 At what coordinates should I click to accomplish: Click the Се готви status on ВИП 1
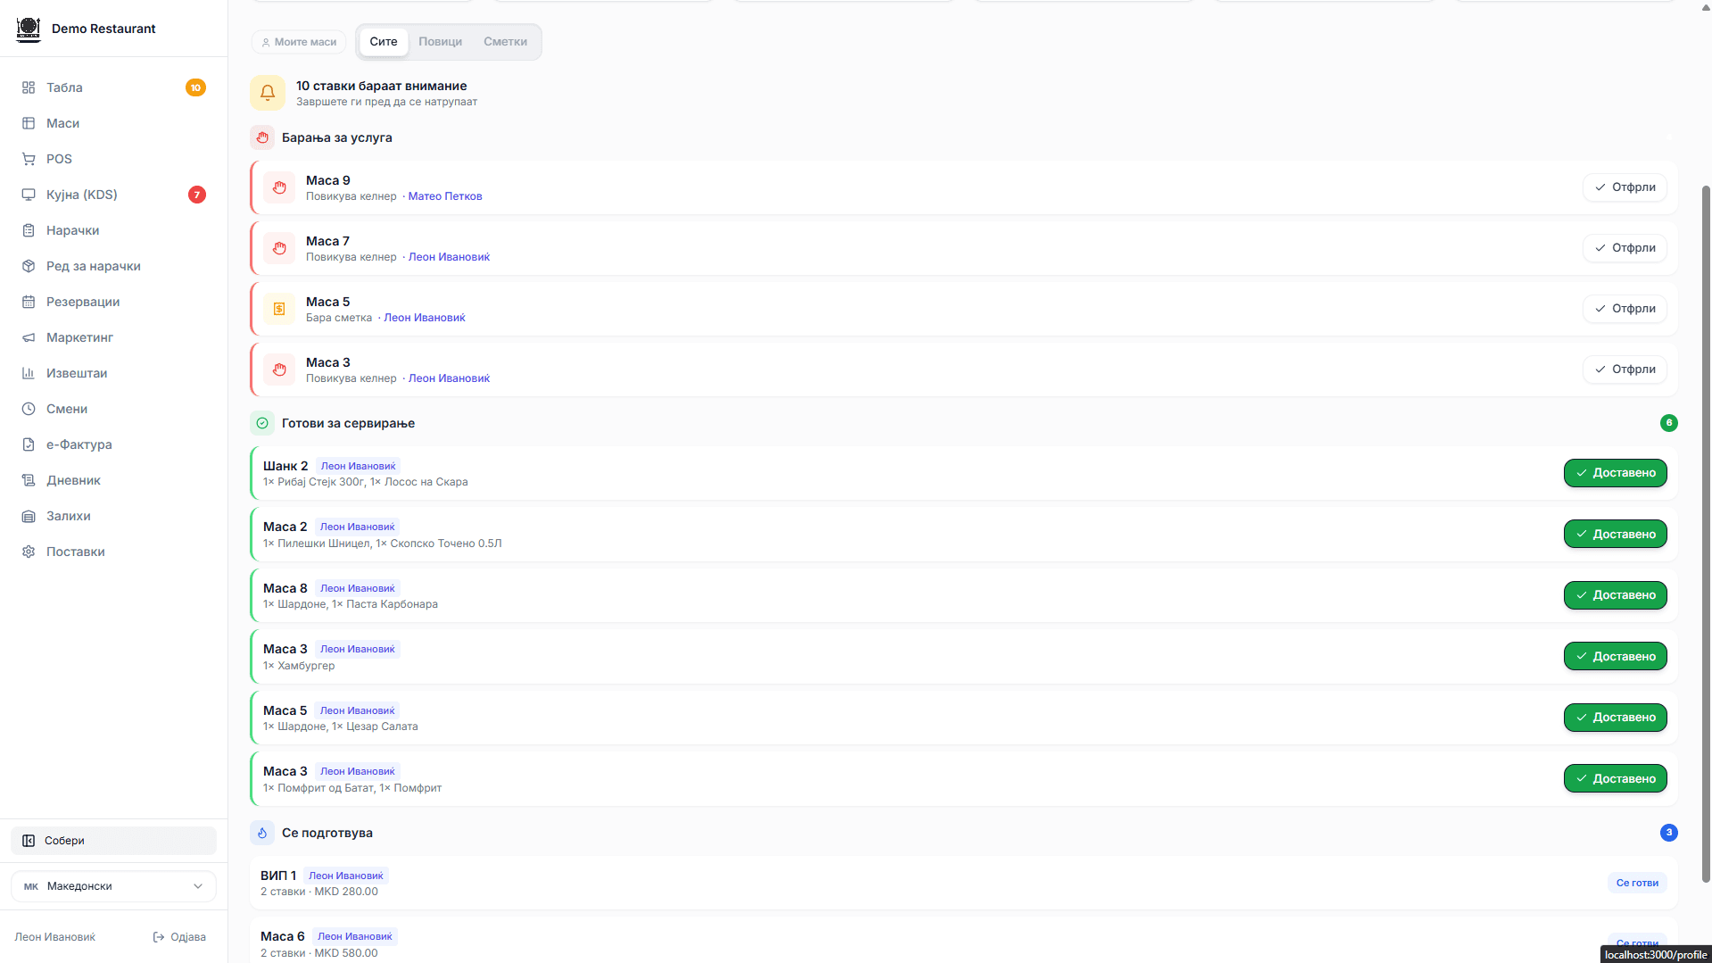1637,884
